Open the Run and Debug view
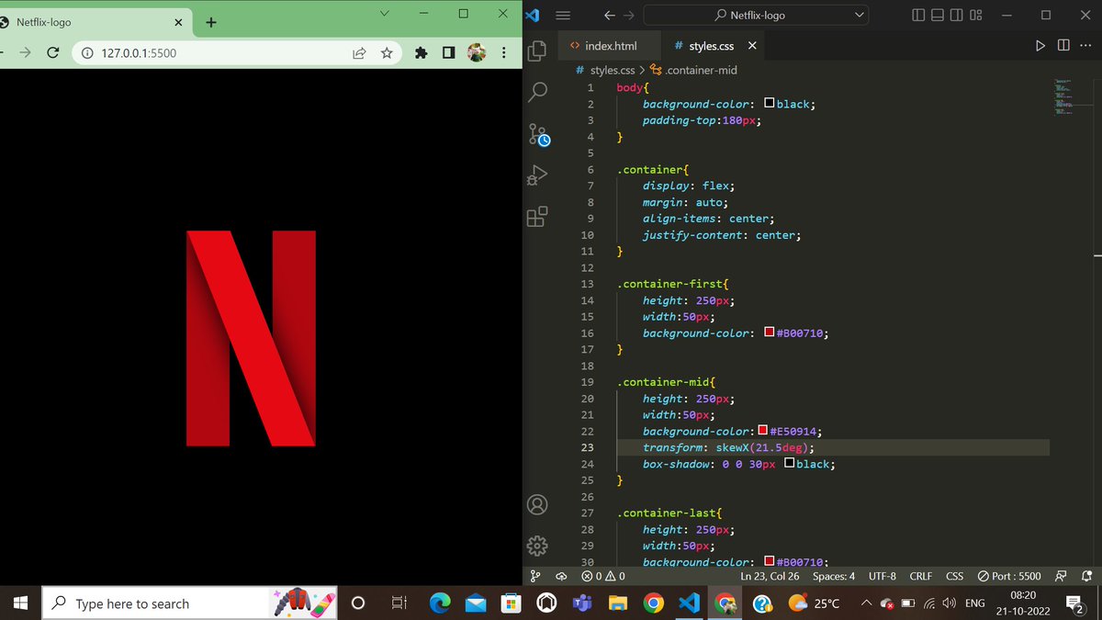Screen dimensions: 1102x620 click(538, 175)
